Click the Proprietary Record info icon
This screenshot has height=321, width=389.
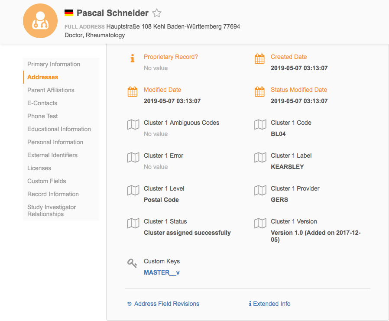(x=133, y=58)
